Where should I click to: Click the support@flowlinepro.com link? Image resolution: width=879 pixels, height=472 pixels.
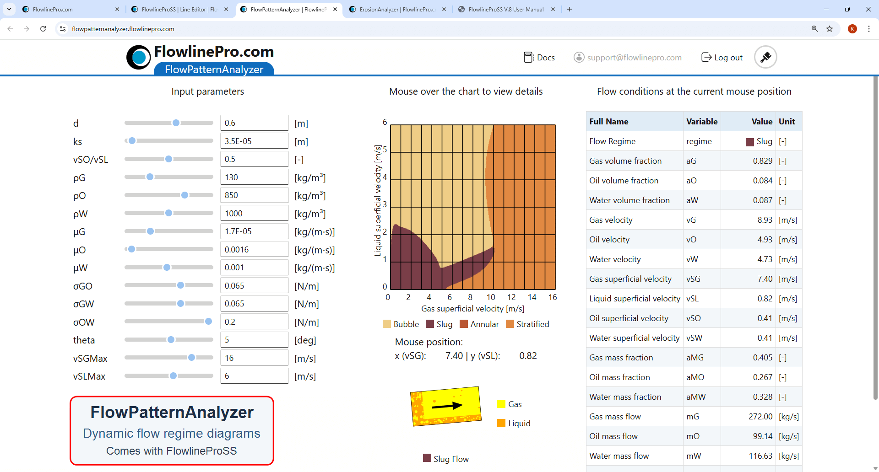point(635,57)
